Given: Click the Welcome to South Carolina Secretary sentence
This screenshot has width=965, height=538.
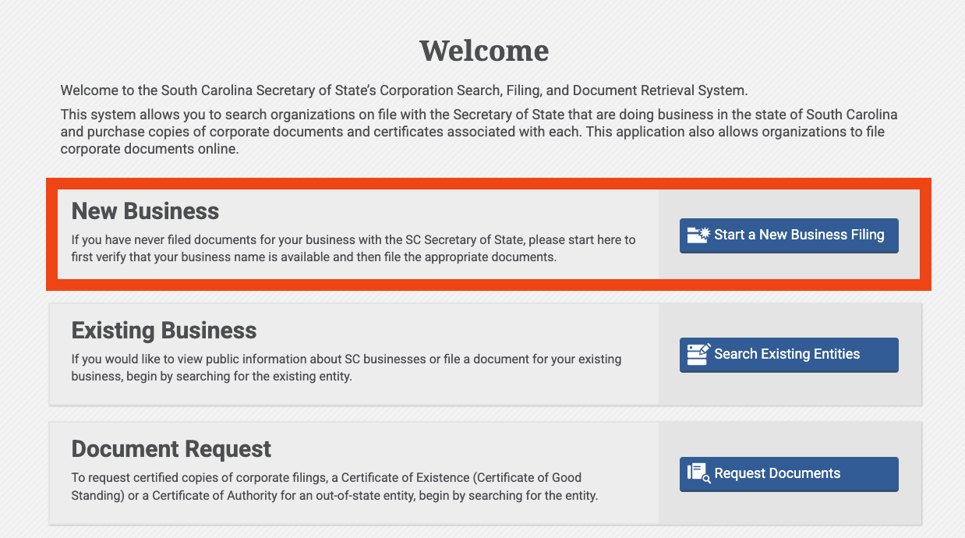Looking at the screenshot, I should pos(404,90).
